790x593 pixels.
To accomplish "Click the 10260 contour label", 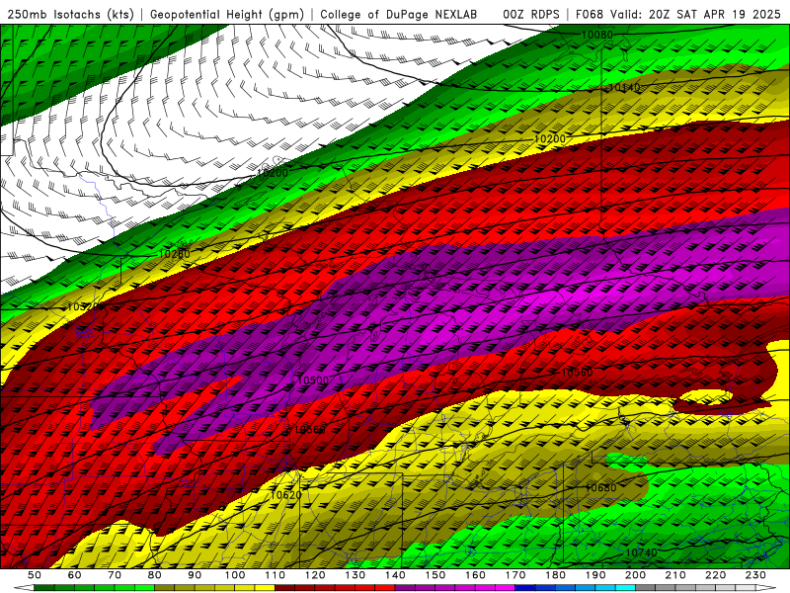I will (x=175, y=254).
